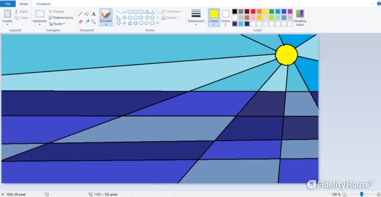Click the zoom out minus button
This screenshot has width=381, height=197.
(344, 194)
